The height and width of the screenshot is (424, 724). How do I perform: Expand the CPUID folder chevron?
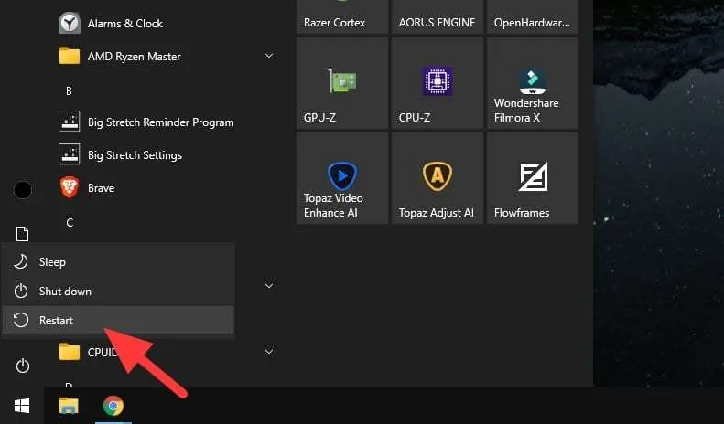tap(269, 352)
